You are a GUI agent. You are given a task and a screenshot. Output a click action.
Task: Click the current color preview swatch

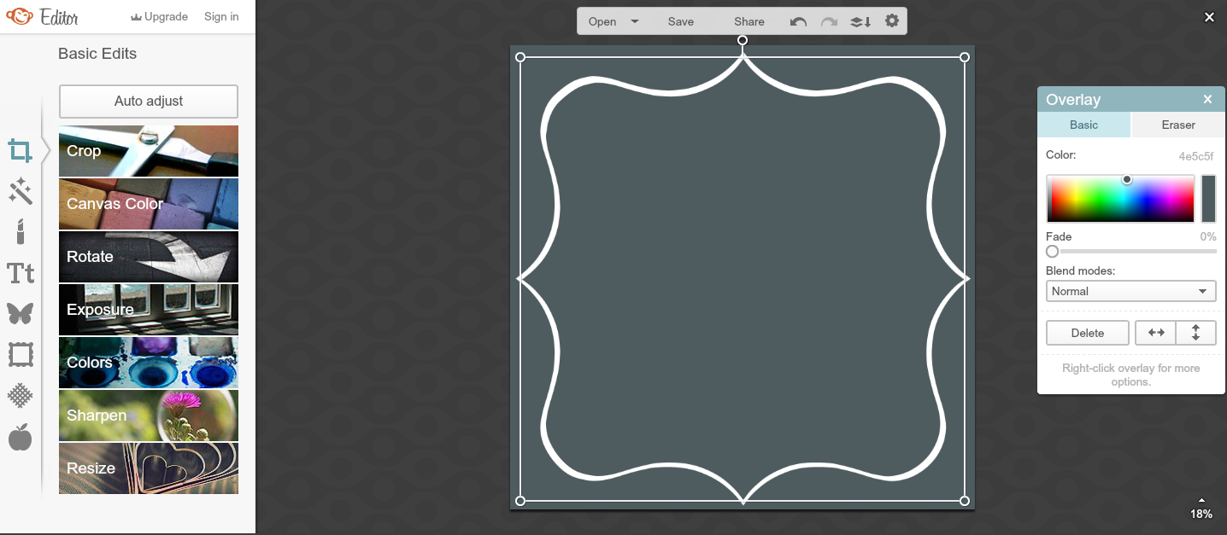tap(1208, 199)
